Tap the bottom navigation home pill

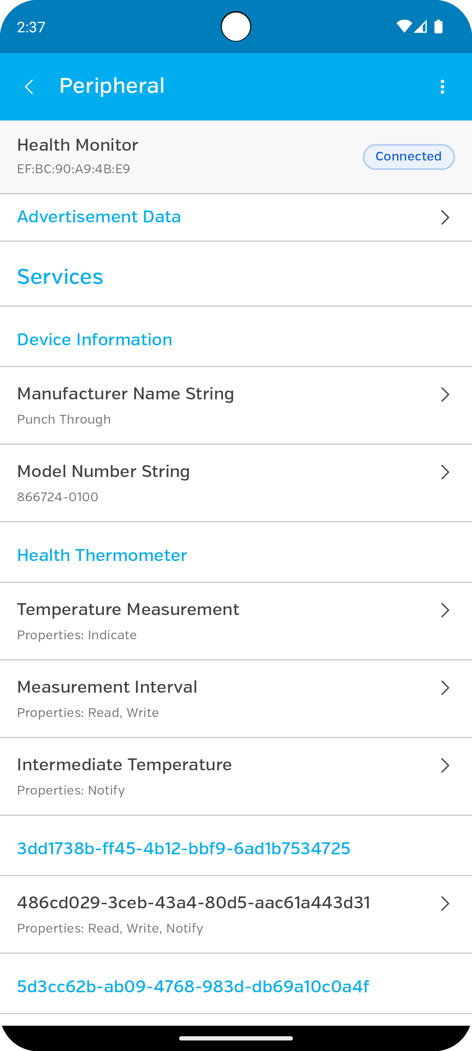236,1038
